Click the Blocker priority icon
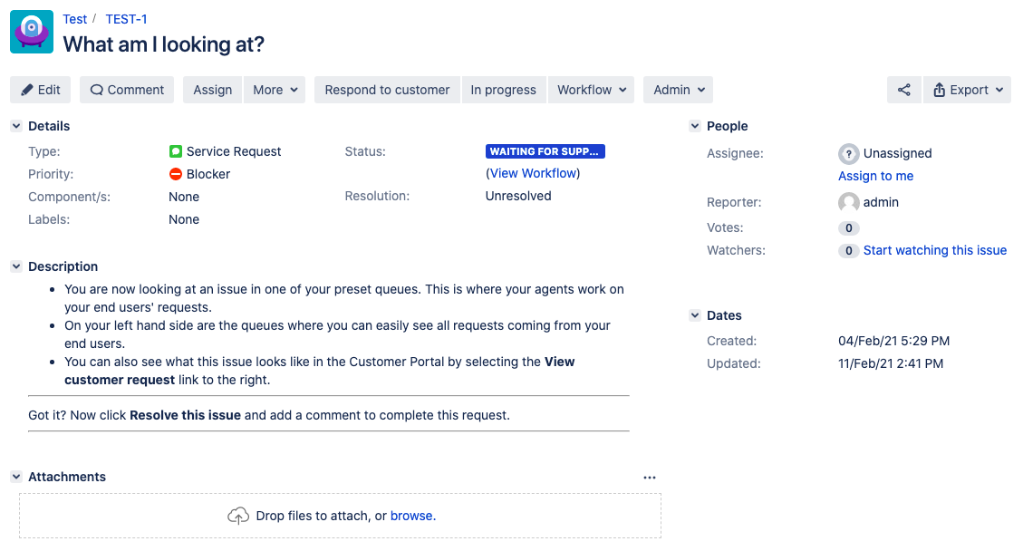The height and width of the screenshot is (551, 1023). pos(176,174)
